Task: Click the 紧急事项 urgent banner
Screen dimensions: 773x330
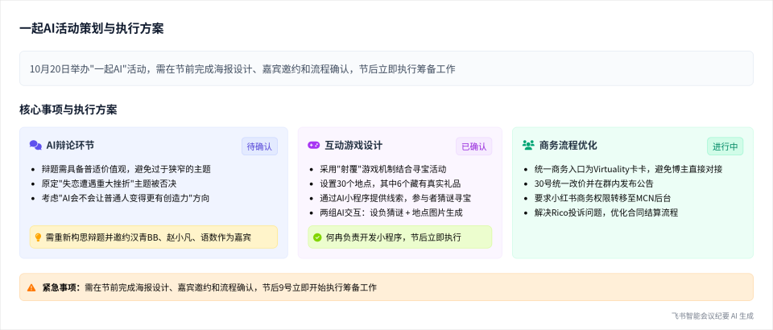Action: [386, 287]
